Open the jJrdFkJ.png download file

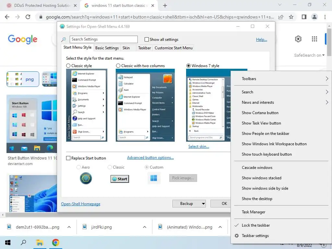coord(101,227)
